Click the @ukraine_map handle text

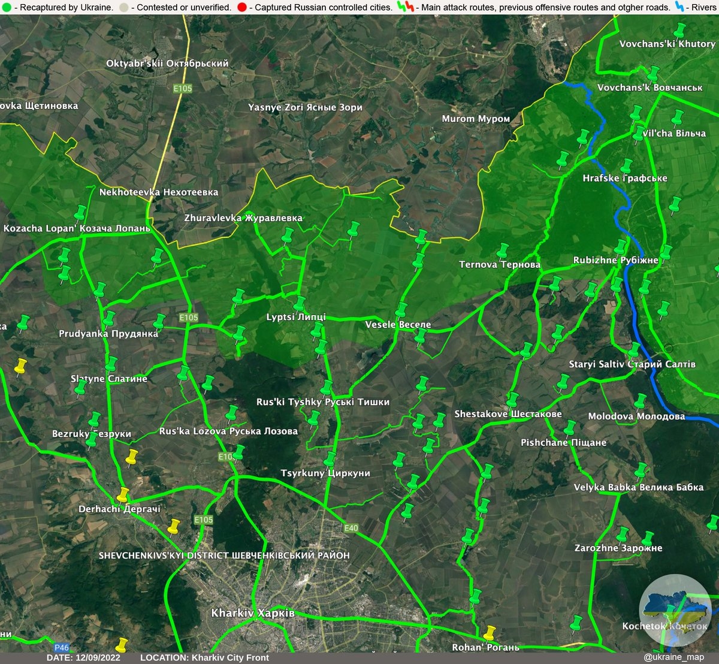(674, 657)
